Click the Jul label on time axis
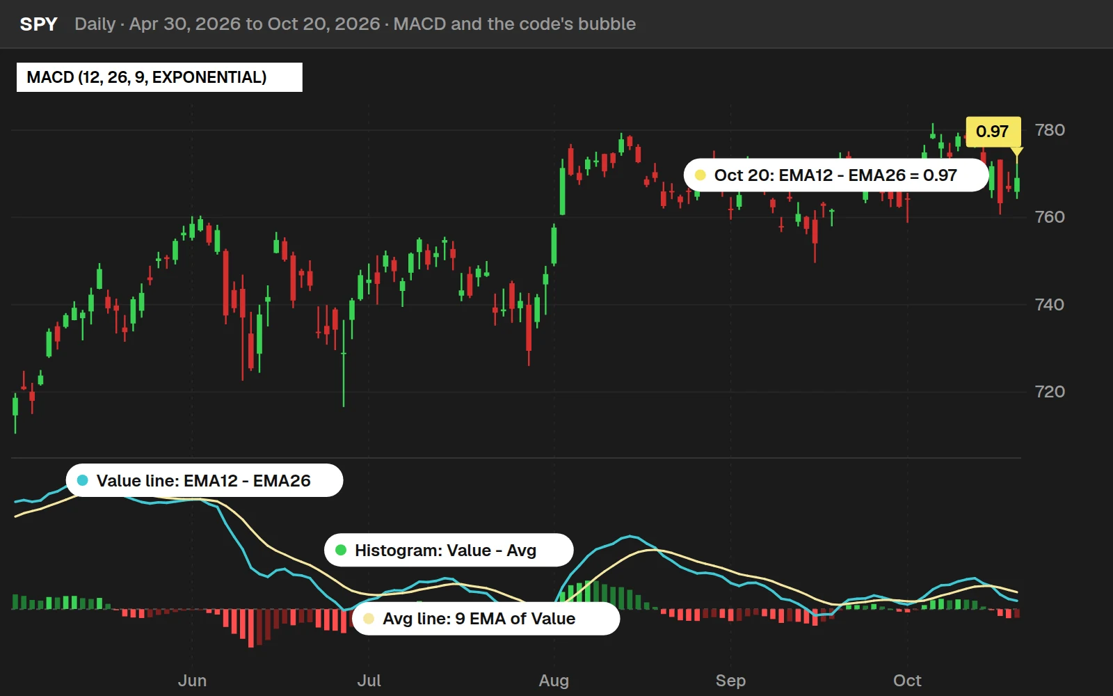This screenshot has height=696, width=1113. tap(369, 680)
